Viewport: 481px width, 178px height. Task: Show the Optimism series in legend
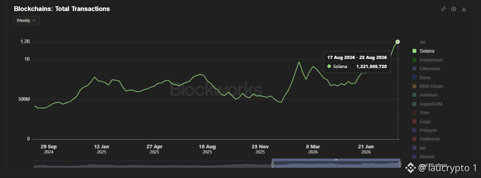(426, 139)
